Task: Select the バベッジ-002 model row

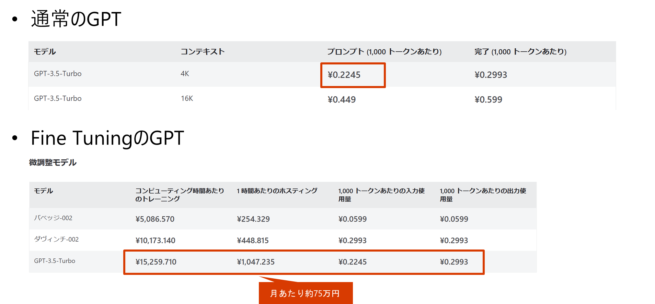Action: [x=283, y=219]
